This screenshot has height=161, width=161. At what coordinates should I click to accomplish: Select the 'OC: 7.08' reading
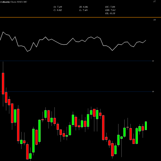click(x=110, y=7)
